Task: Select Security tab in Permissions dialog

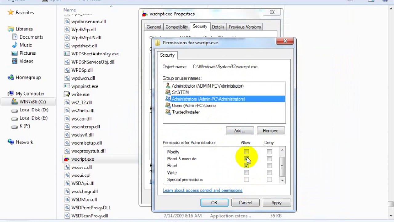Action: click(x=167, y=55)
